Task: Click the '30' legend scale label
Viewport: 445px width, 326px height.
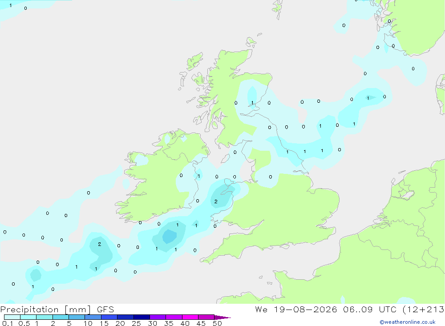Action: [153, 323]
